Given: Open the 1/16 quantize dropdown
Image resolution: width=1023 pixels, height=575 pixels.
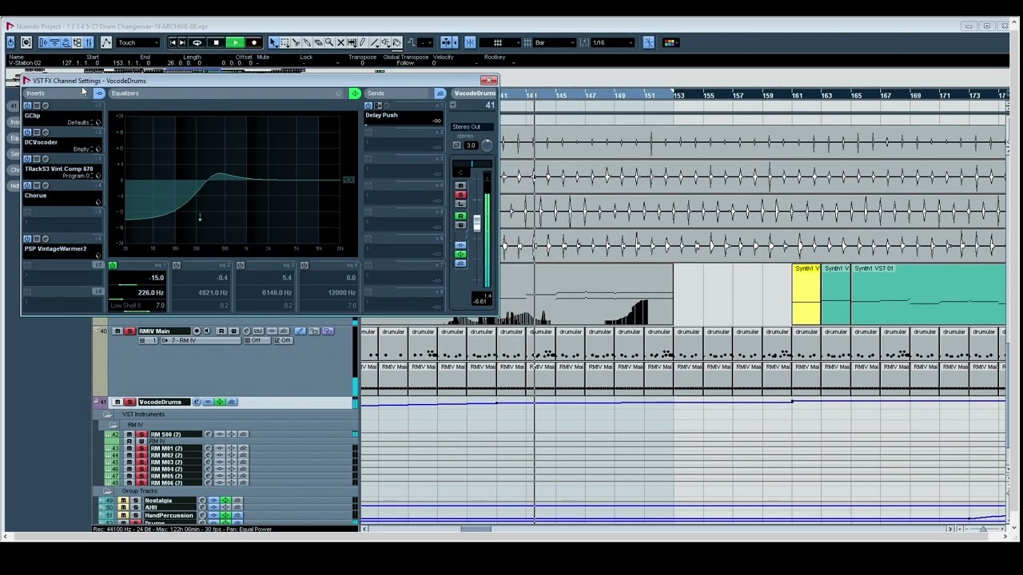Looking at the screenshot, I should click(612, 42).
